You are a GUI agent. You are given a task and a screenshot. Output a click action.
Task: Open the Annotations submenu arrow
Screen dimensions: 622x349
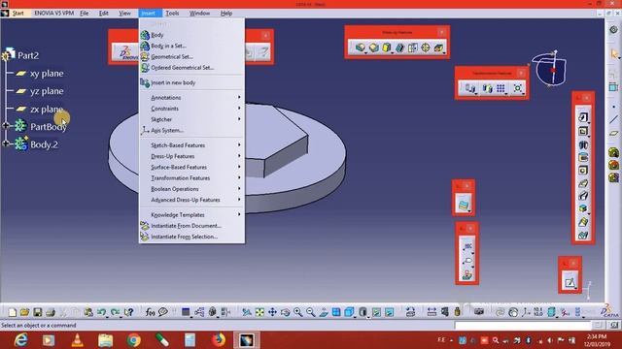coord(239,97)
